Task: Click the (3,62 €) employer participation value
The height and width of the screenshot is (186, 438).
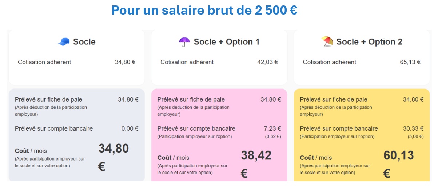Action: tap(273, 137)
